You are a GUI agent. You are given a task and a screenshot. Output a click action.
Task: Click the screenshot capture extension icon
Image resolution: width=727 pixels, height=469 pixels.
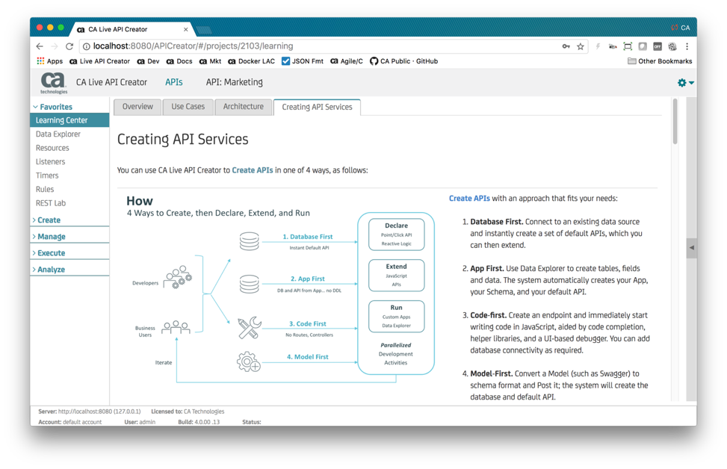(628, 46)
